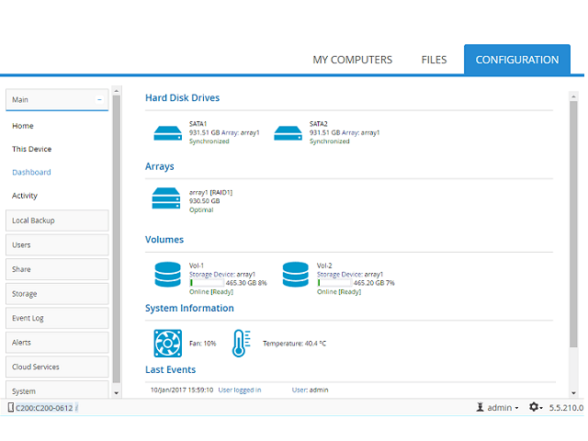Click the fan speed icon

point(167,343)
